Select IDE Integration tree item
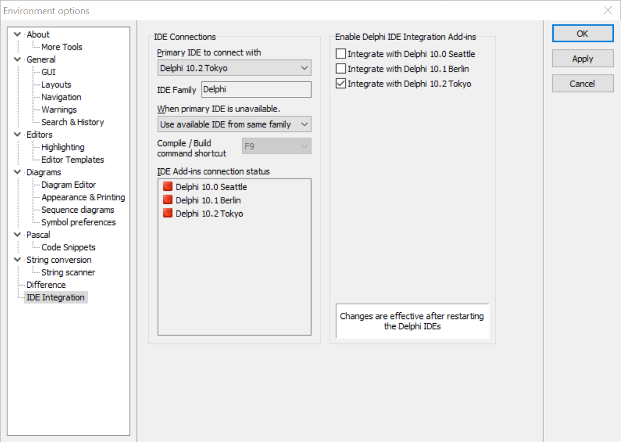The image size is (621, 442). tap(55, 297)
